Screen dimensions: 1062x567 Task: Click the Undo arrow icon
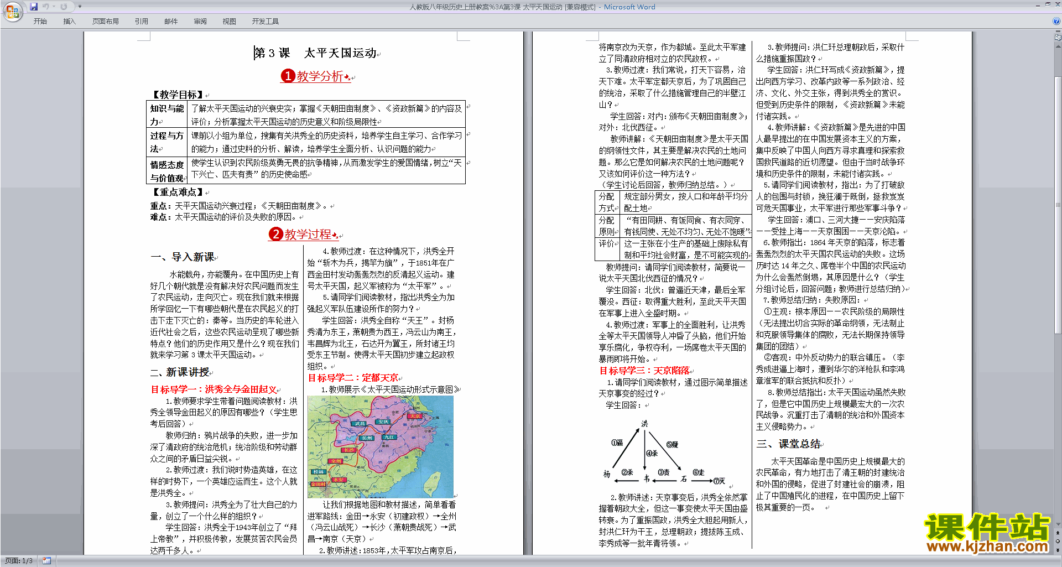pos(45,7)
